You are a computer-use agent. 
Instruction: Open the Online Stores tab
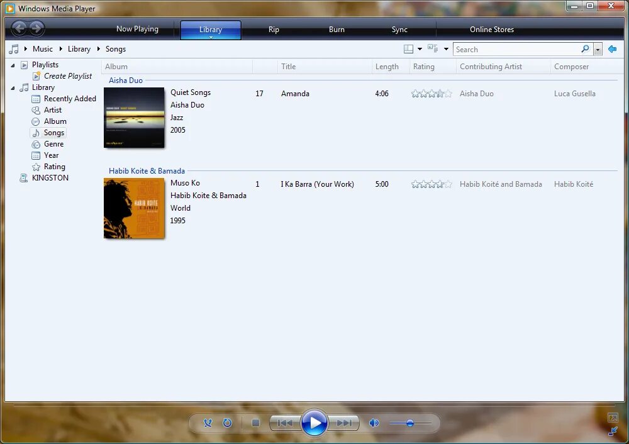492,30
